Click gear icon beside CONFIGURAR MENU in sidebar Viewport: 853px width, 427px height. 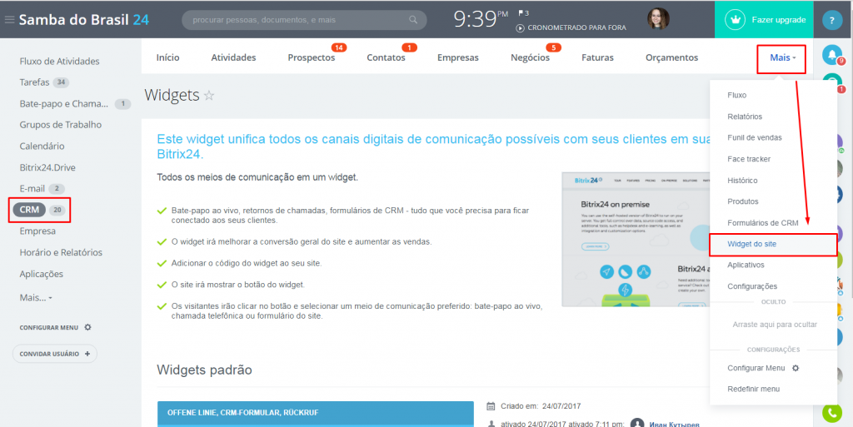(88, 328)
